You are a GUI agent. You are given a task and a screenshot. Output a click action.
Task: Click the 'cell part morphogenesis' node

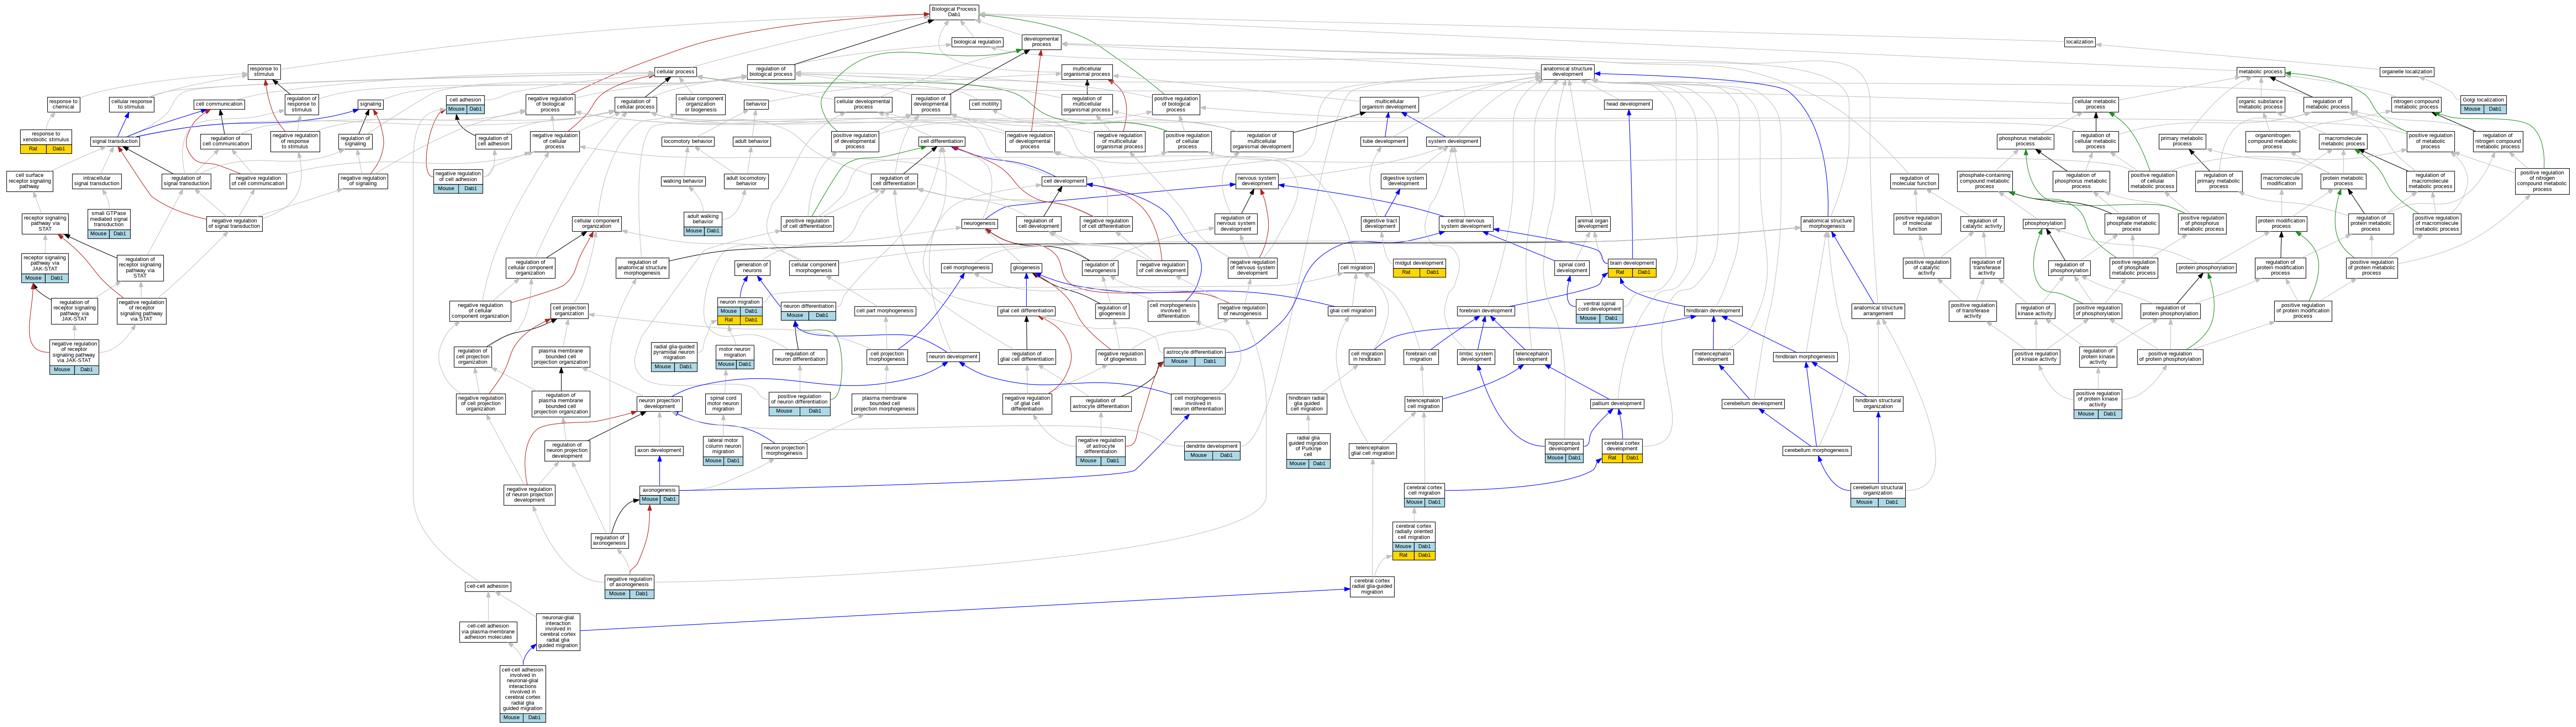tap(885, 311)
